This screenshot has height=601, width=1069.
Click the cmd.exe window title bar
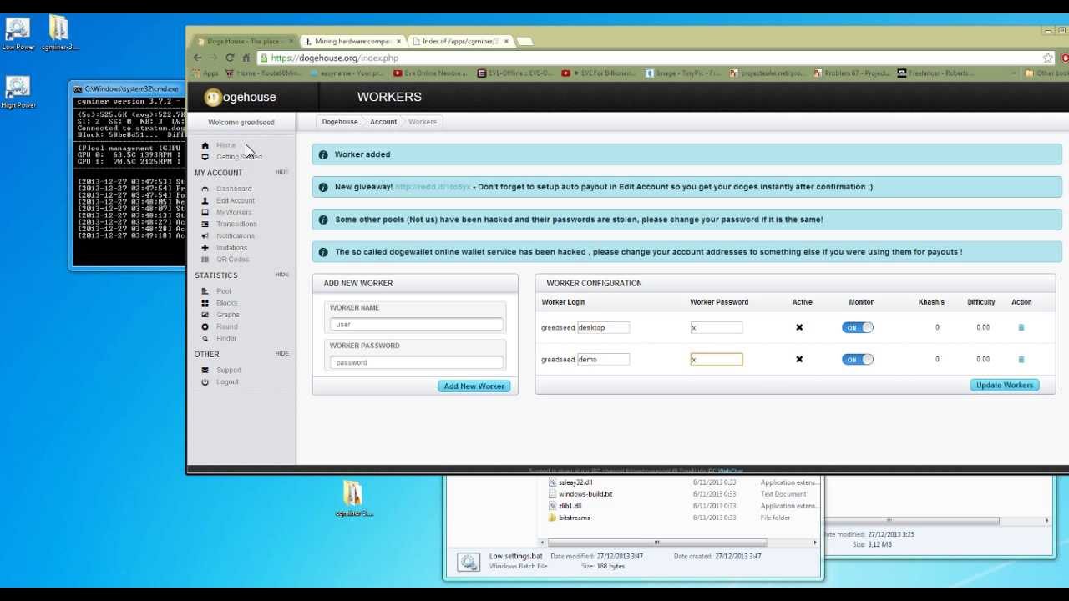point(127,89)
